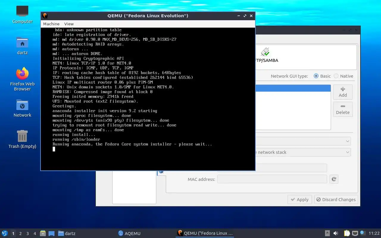This screenshot has height=238, width=381.
Task: Click the QEMU window title icon
Action: tap(45, 16)
